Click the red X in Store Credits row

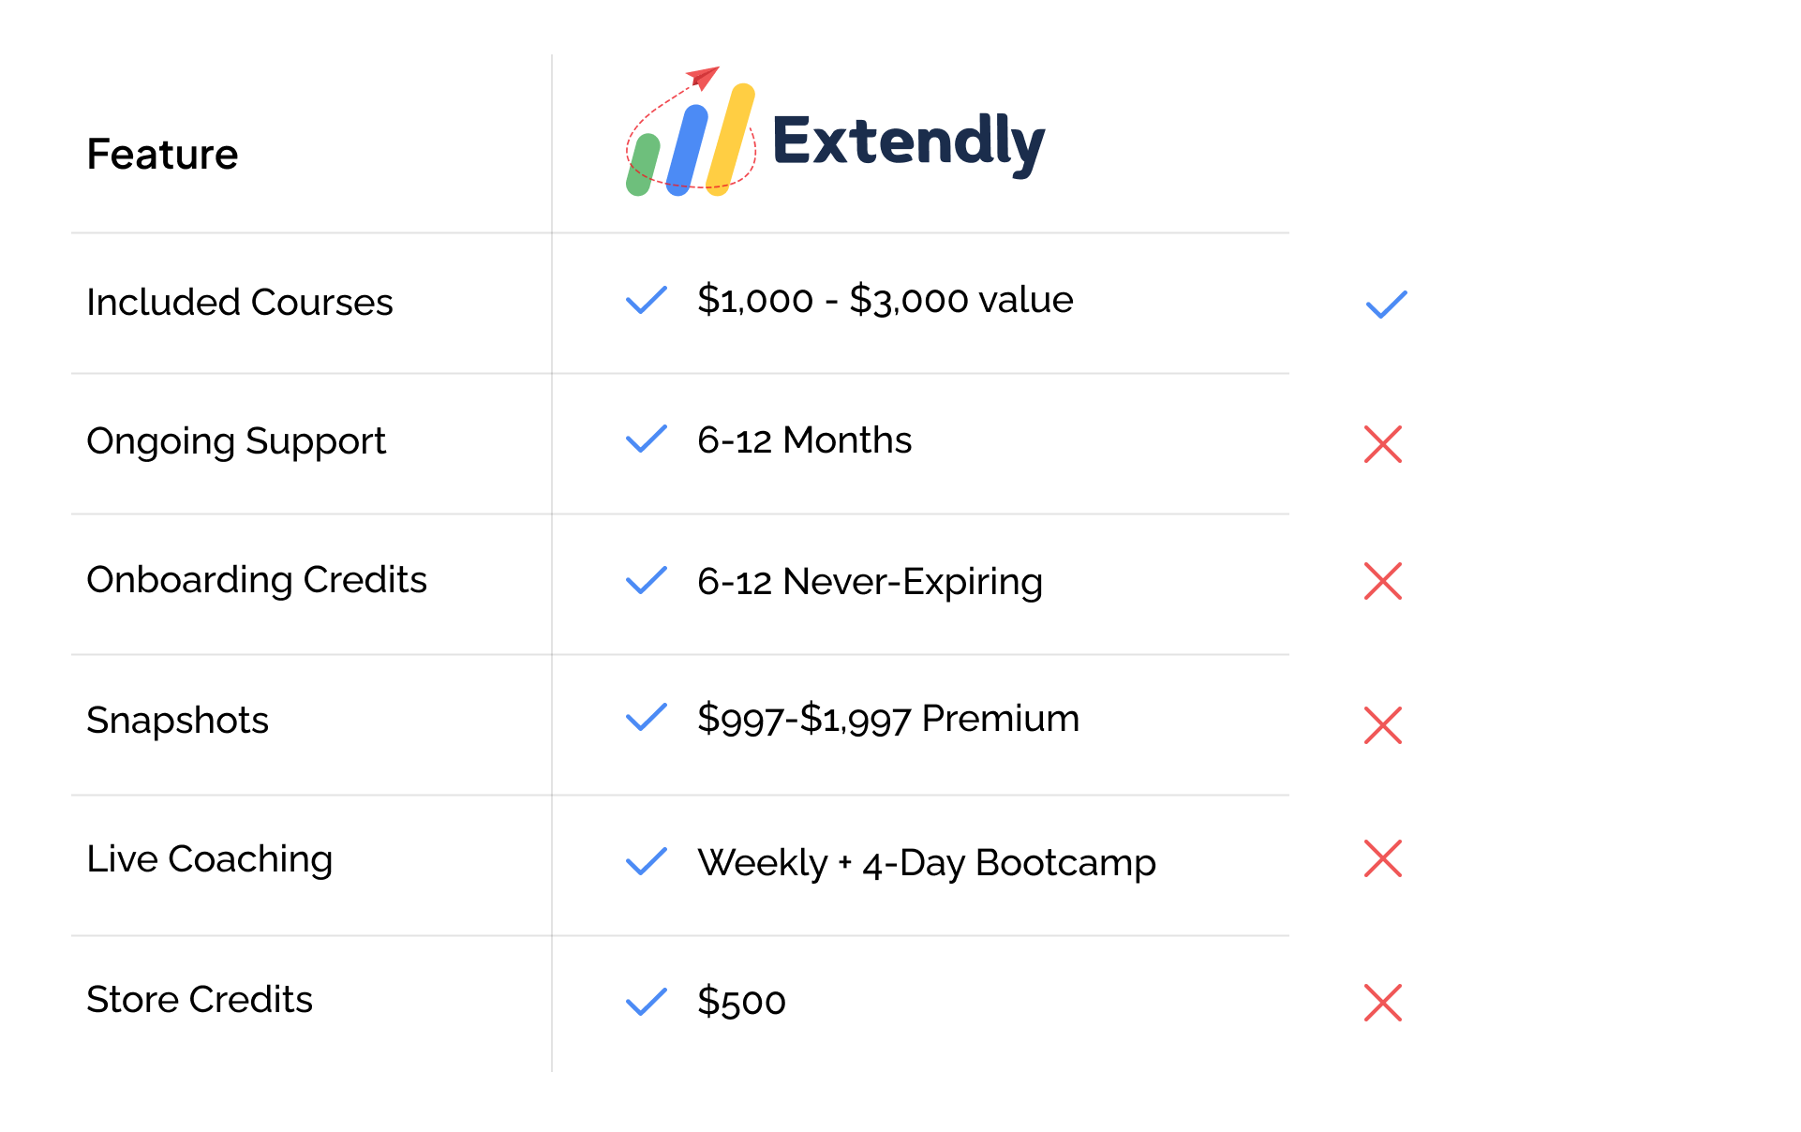click(1383, 1003)
